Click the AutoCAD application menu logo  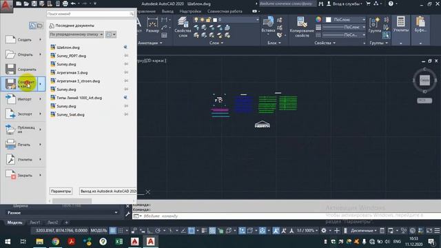tap(6, 6)
